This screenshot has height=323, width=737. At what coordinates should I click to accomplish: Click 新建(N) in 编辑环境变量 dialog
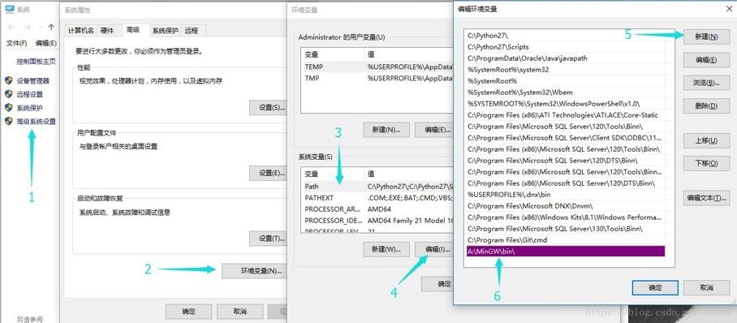click(x=706, y=37)
